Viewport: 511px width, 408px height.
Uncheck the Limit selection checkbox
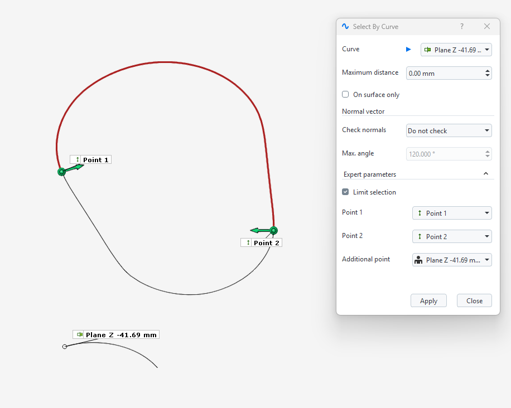click(x=345, y=192)
